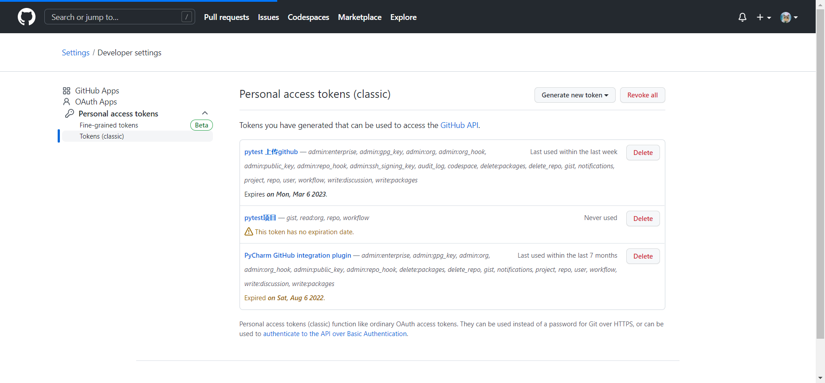The image size is (825, 383).
Task: Click 'Last used within the last 7 months' text
Action: [567, 255]
